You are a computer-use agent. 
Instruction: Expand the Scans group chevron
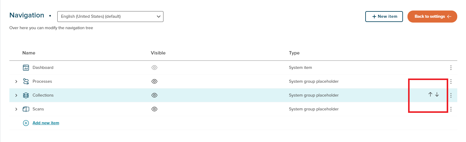pos(16,109)
